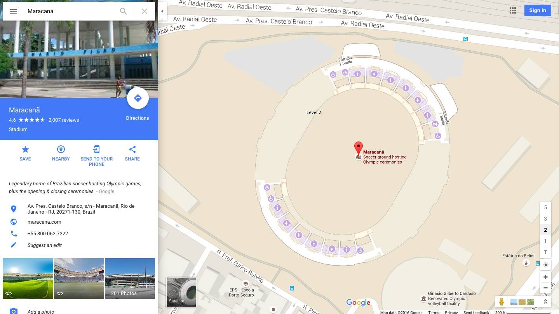The height and width of the screenshot is (314, 559).
Task: Find places with the Nearby icon
Action: click(x=61, y=154)
